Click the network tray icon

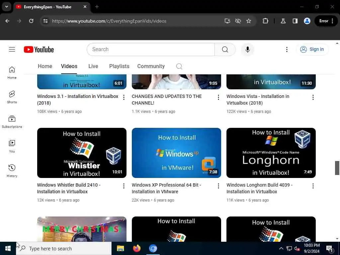289,248
